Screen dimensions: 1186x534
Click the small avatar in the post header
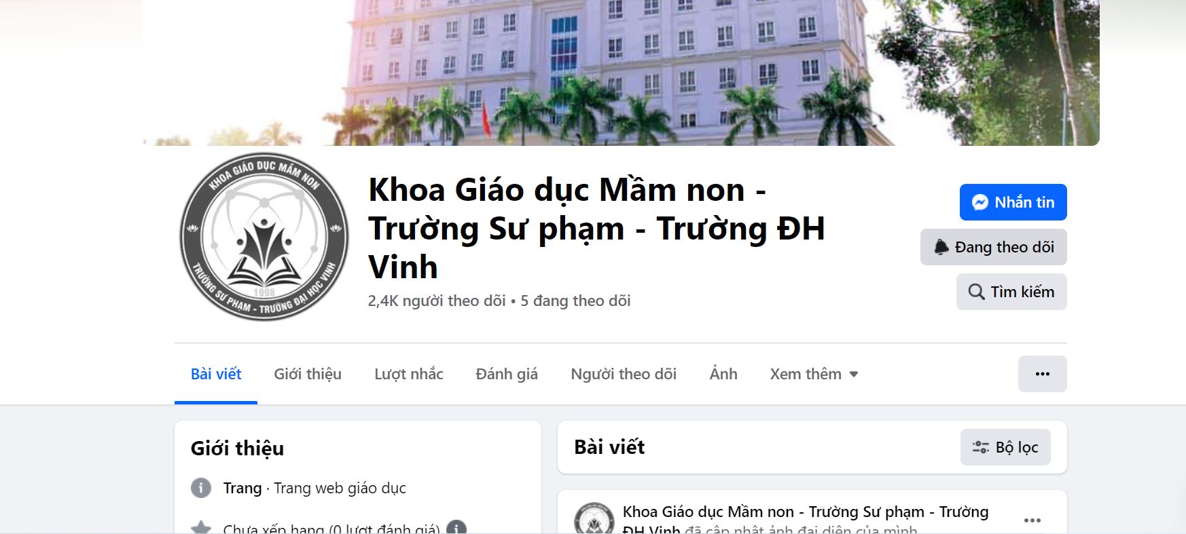tap(594, 518)
